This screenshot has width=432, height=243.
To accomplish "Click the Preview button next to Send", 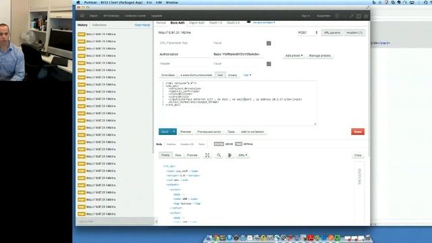I will (x=186, y=132).
